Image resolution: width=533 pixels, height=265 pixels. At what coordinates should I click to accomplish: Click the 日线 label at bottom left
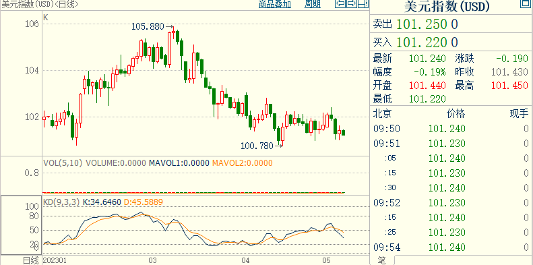coord(30,260)
